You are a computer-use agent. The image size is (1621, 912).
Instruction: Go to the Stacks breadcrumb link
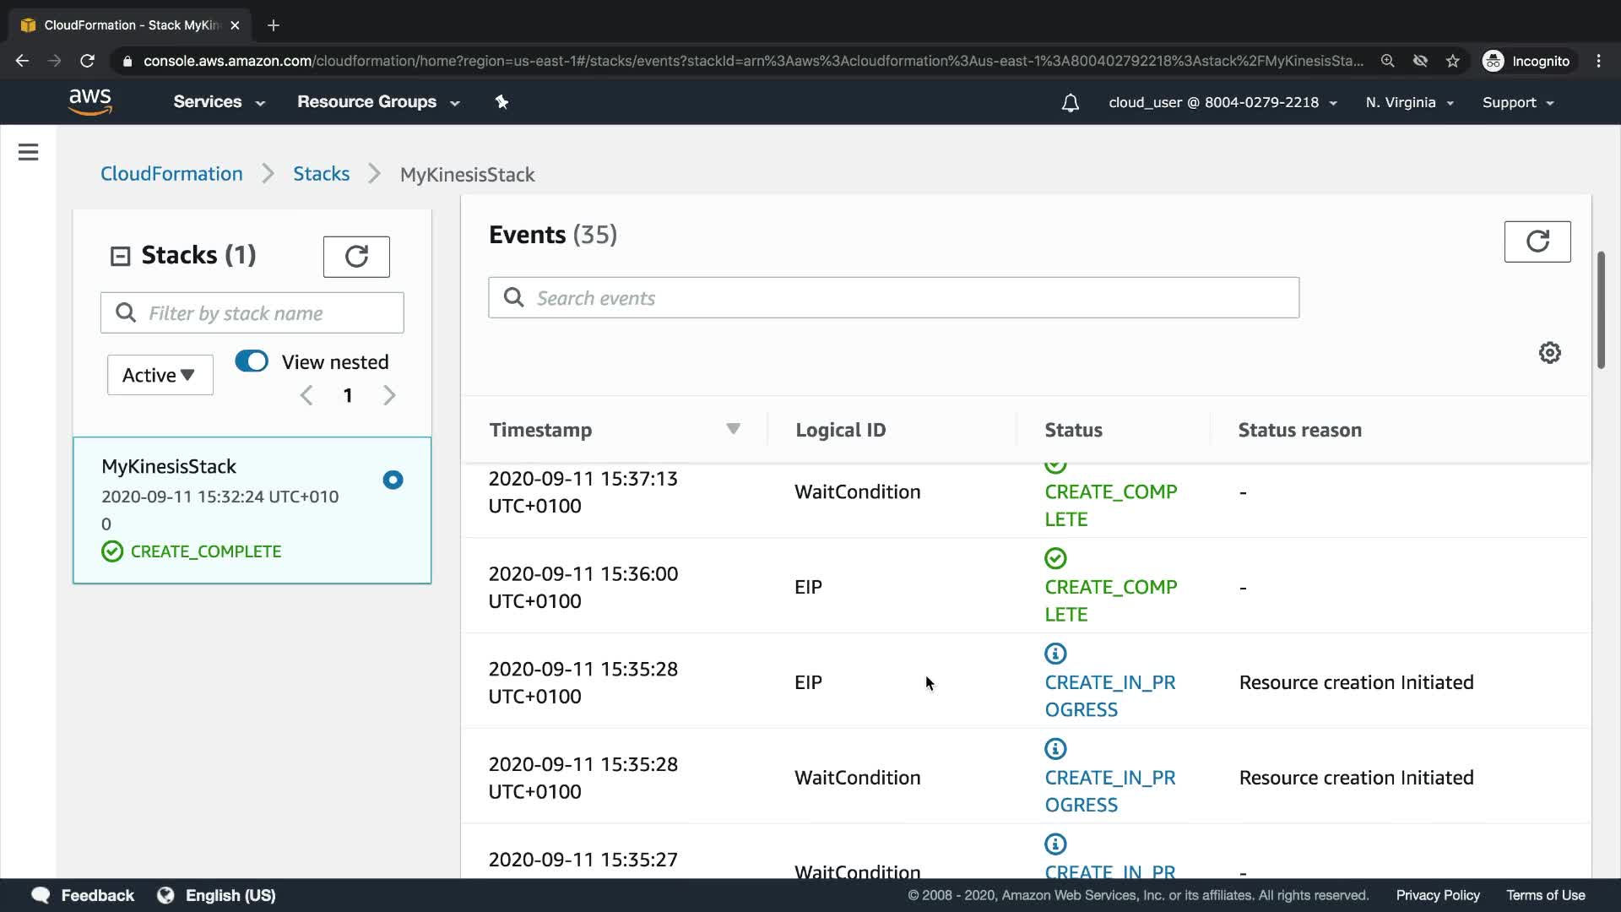point(321,174)
